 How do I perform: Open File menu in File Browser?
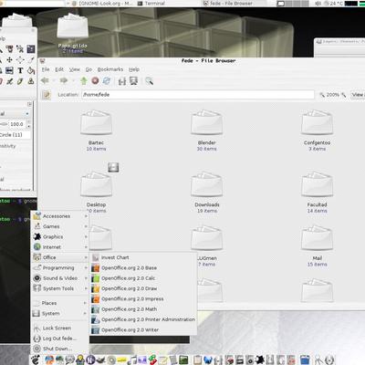click(46, 69)
